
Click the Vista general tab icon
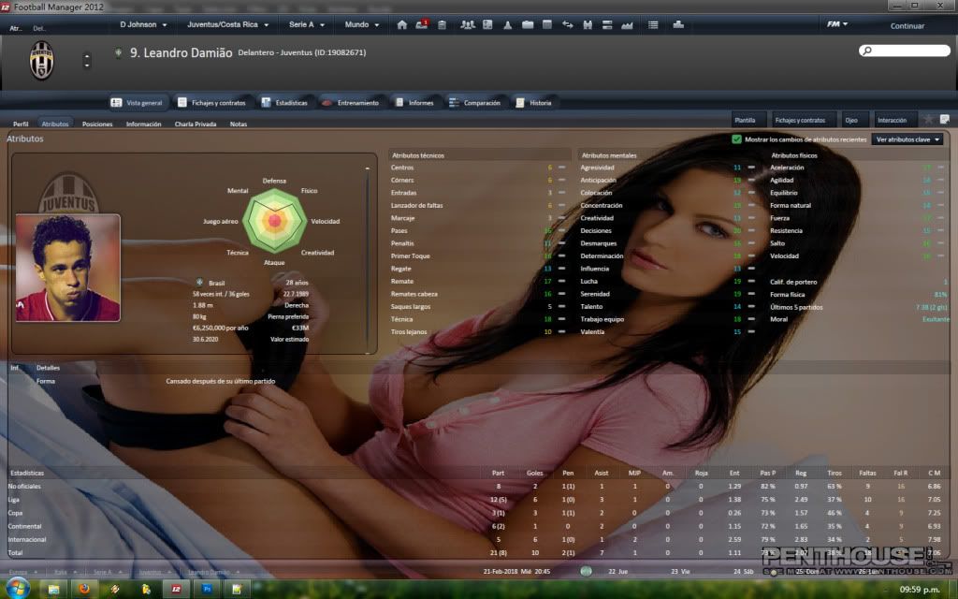click(x=116, y=103)
